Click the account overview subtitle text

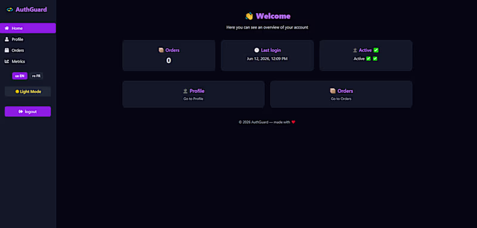(267, 27)
